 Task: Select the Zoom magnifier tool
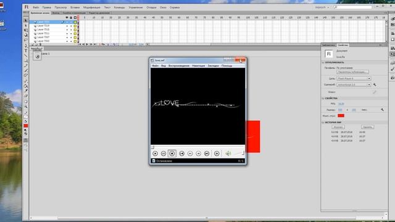[x=26, y=107]
